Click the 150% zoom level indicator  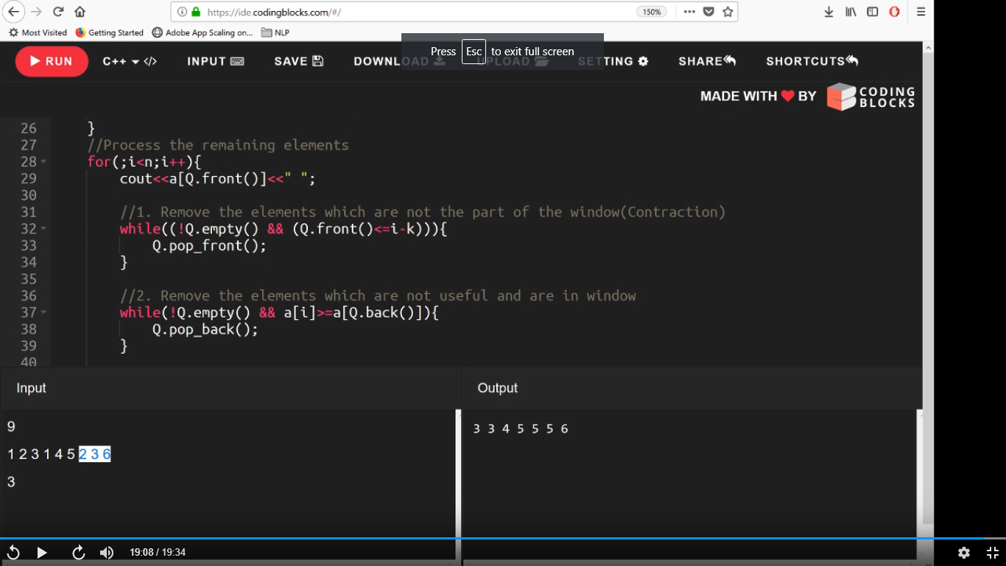[652, 12]
